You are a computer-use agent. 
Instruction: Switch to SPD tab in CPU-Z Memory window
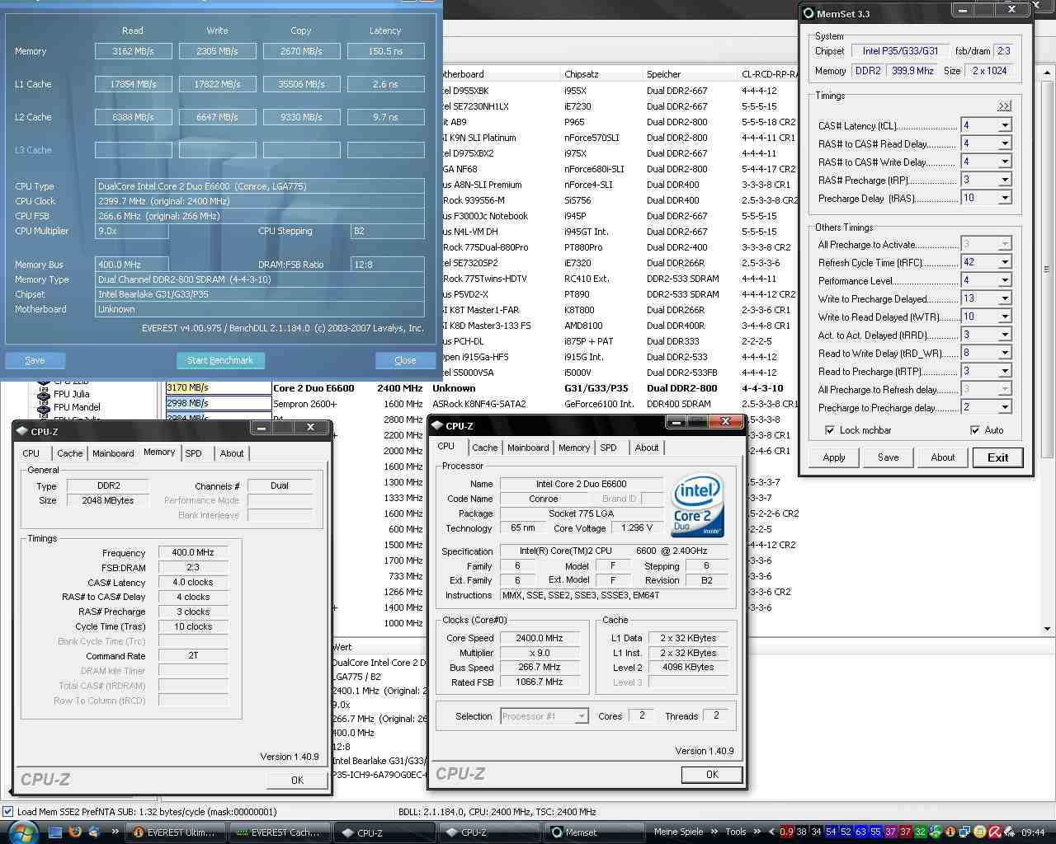pos(193,453)
